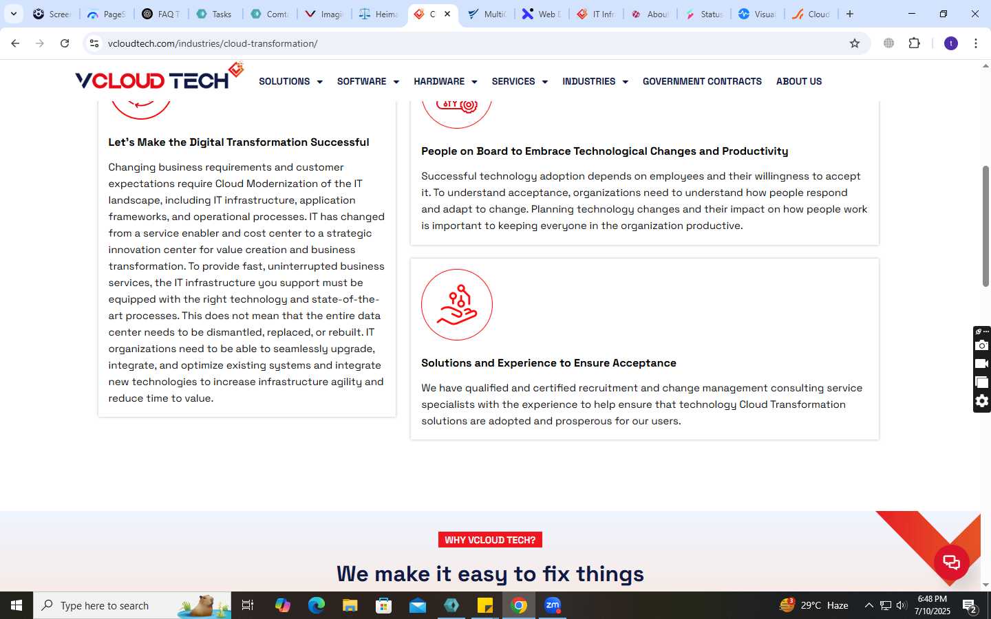Open GOVERNMENT CONTRACTS page
The height and width of the screenshot is (619, 991).
[x=702, y=81]
